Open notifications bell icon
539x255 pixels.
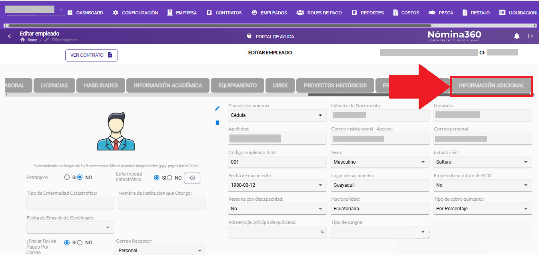click(517, 36)
